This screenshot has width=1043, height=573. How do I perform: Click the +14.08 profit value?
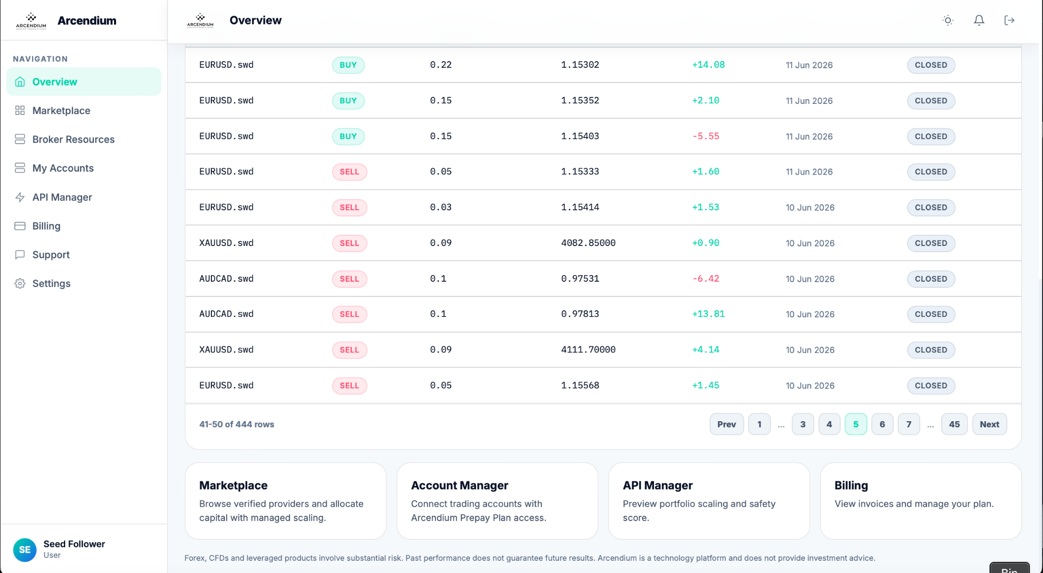708,65
